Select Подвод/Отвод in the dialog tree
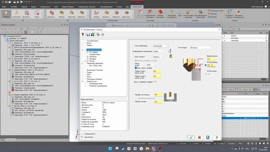The width and height of the screenshot is (270, 152). pos(94,54)
